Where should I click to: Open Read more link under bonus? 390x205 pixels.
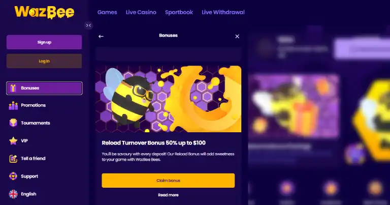168,195
